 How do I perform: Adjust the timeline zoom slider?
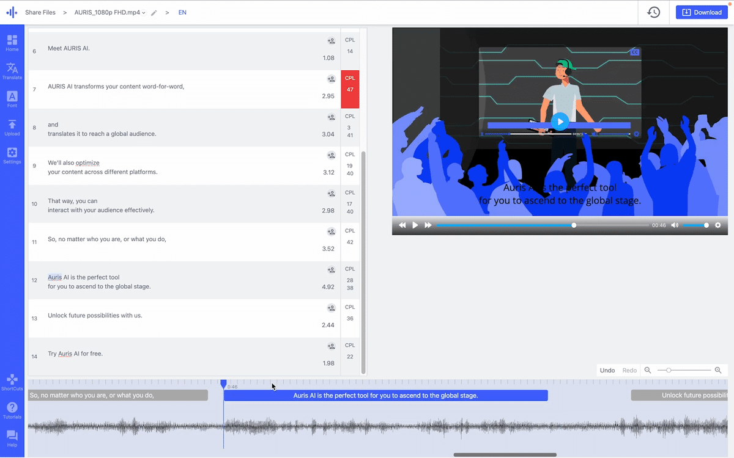coord(684,370)
